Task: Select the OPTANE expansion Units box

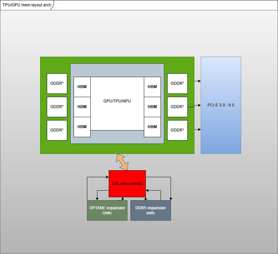Action: coord(107,210)
